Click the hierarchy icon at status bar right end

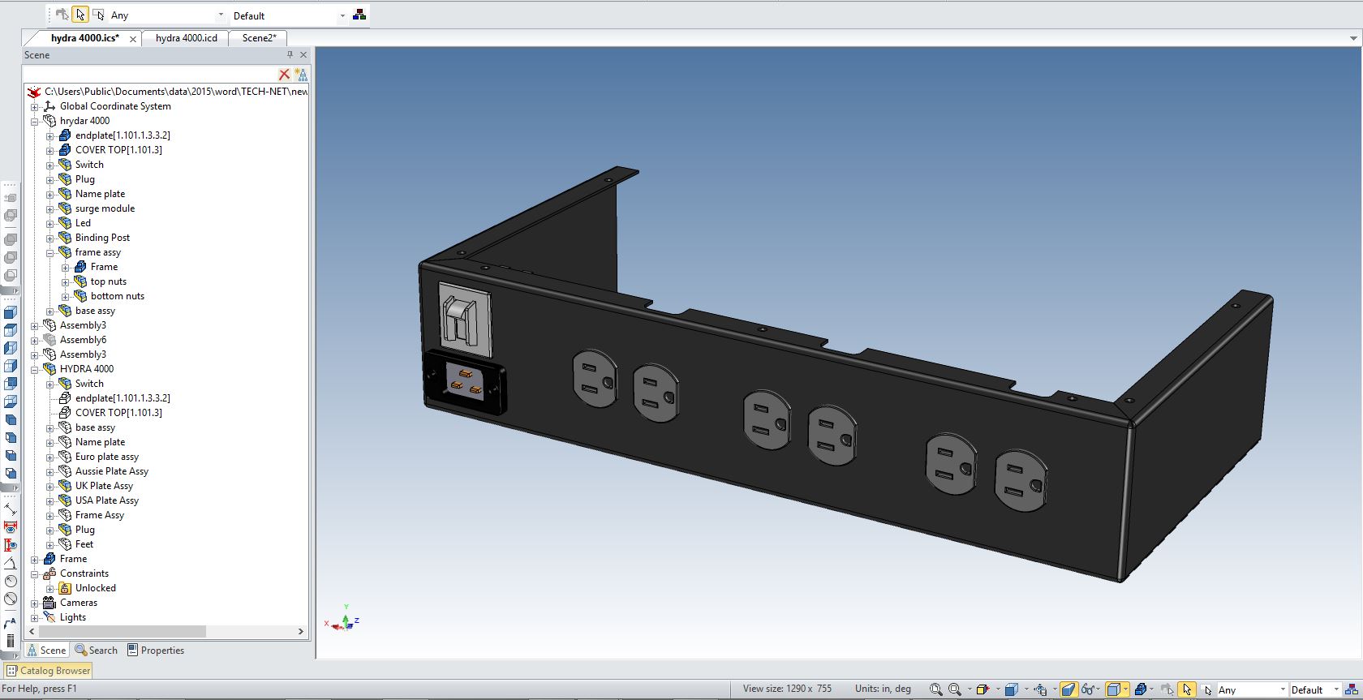pos(1352,689)
